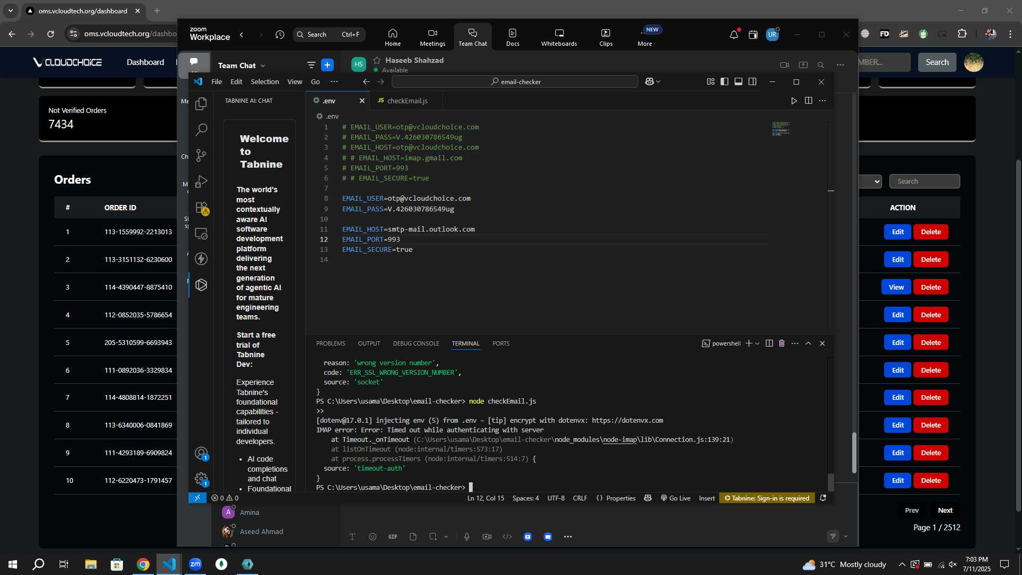Click Go Live in status bar

tap(675, 498)
